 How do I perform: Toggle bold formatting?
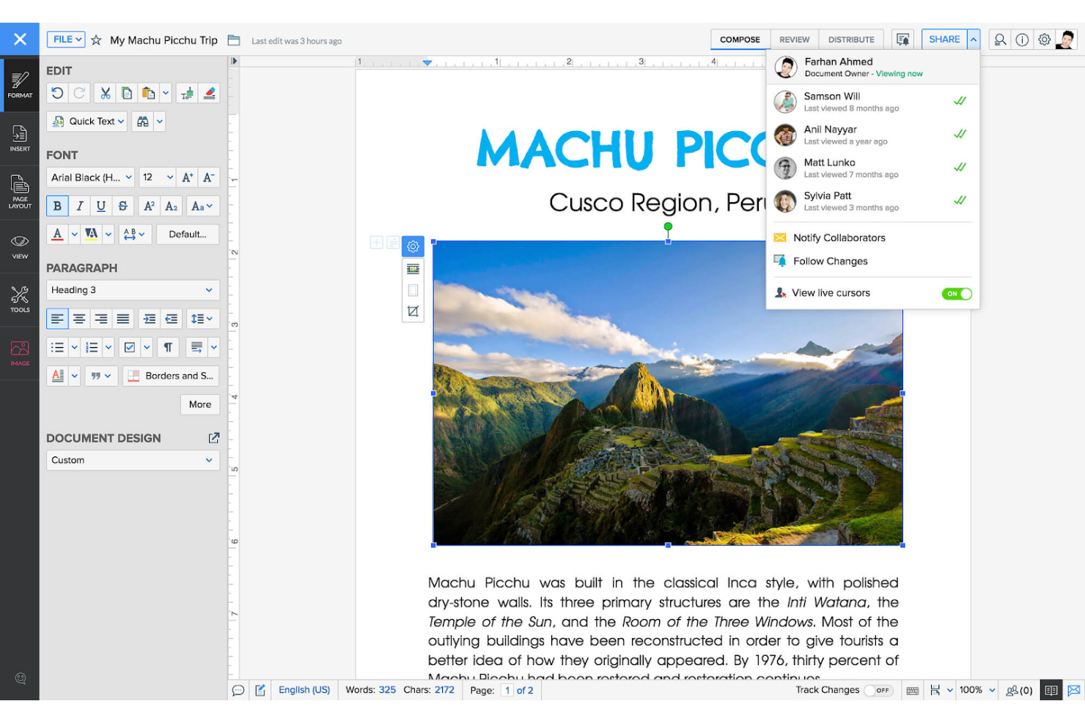pyautogui.click(x=57, y=206)
